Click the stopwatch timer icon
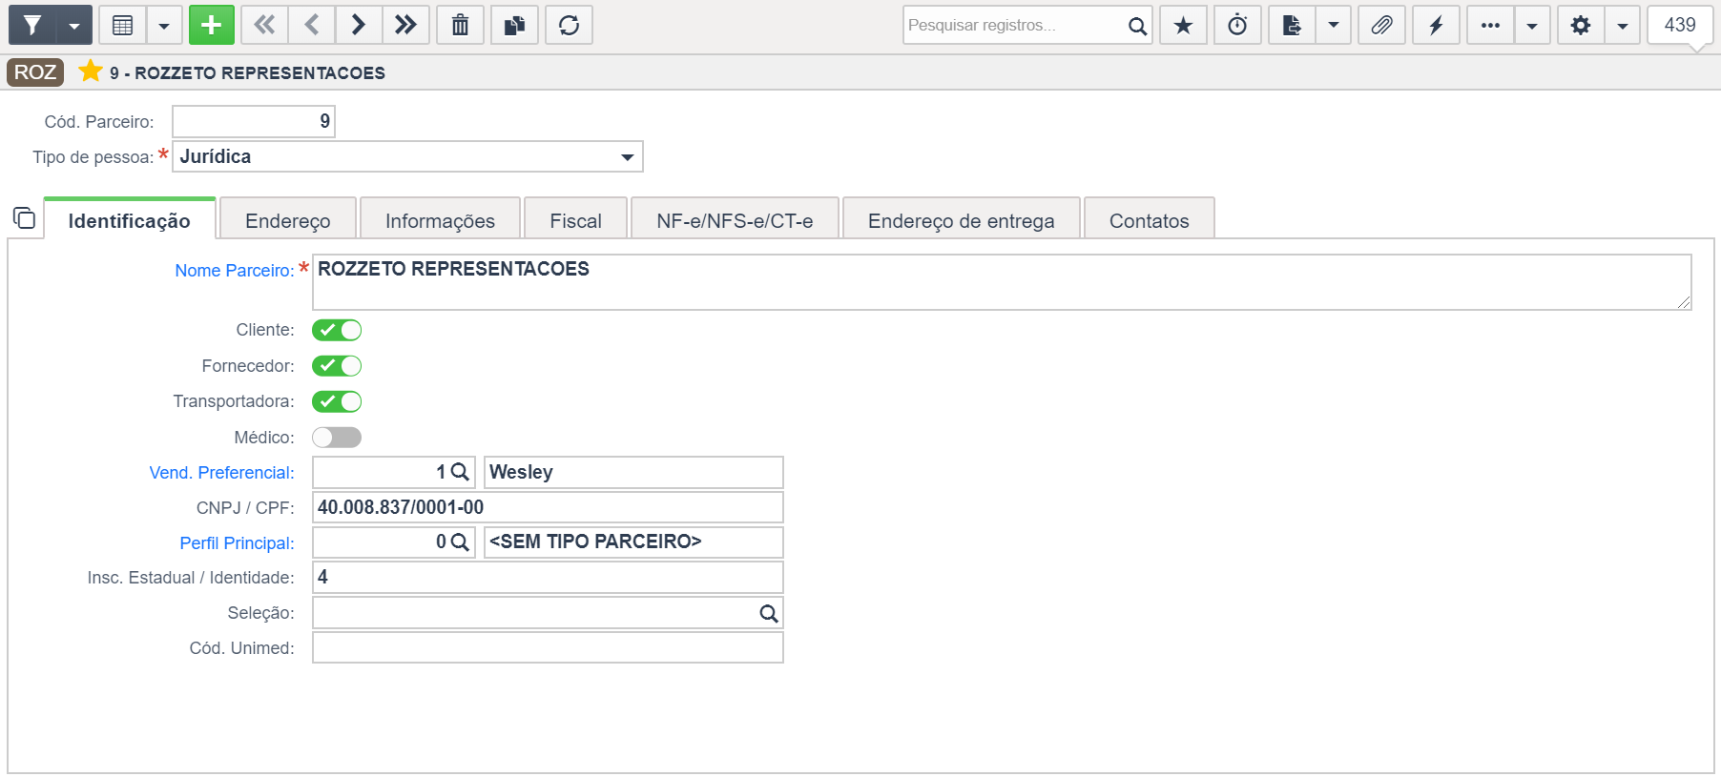Screen dimensions: 1721x777 point(1237,25)
